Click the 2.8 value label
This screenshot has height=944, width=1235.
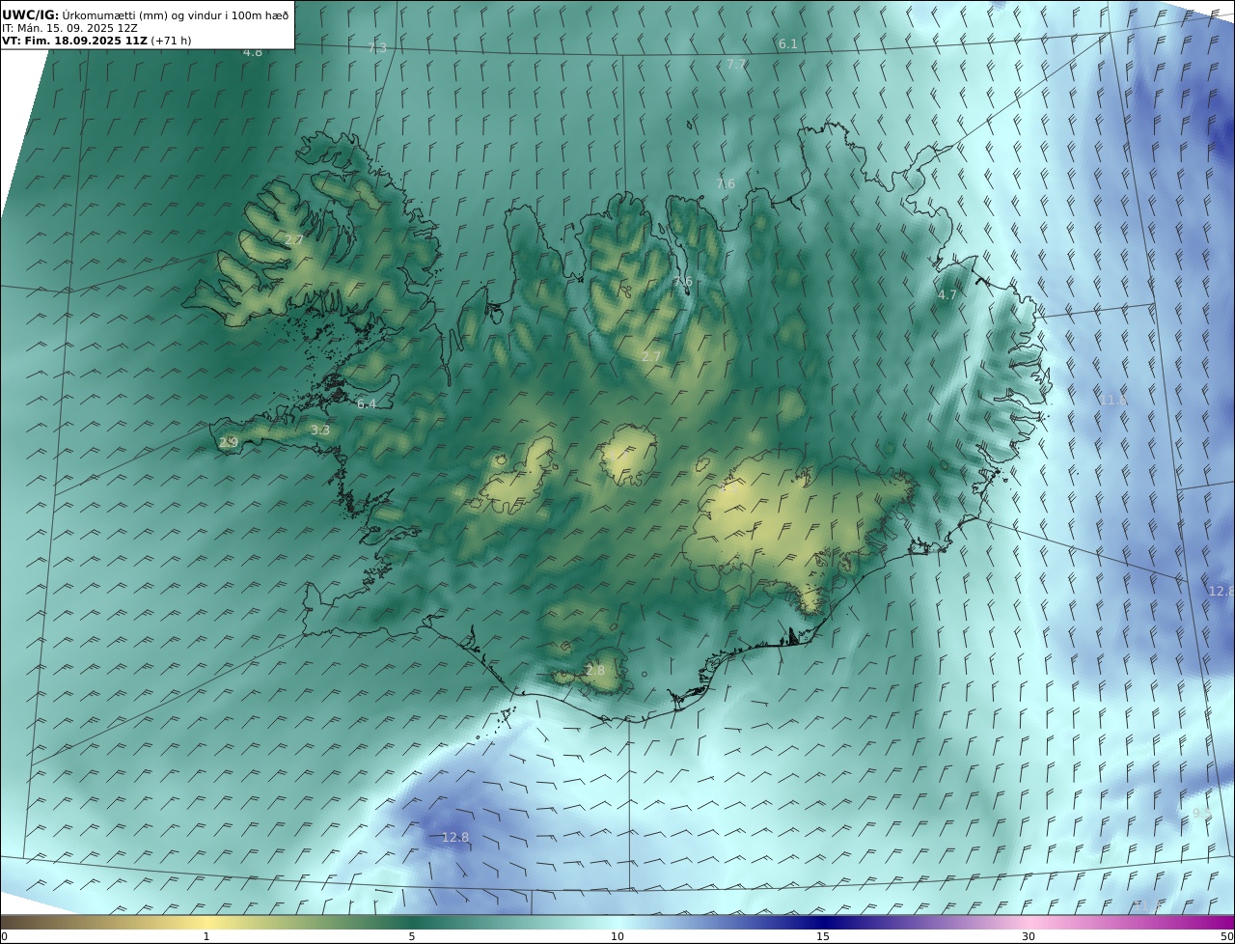coord(595,671)
